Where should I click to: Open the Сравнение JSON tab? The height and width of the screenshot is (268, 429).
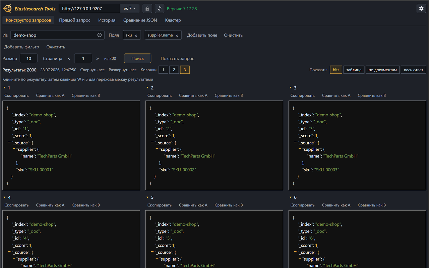[140, 20]
